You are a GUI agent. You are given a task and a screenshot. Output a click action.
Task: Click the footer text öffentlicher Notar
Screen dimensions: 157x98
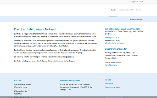pos(20,87)
